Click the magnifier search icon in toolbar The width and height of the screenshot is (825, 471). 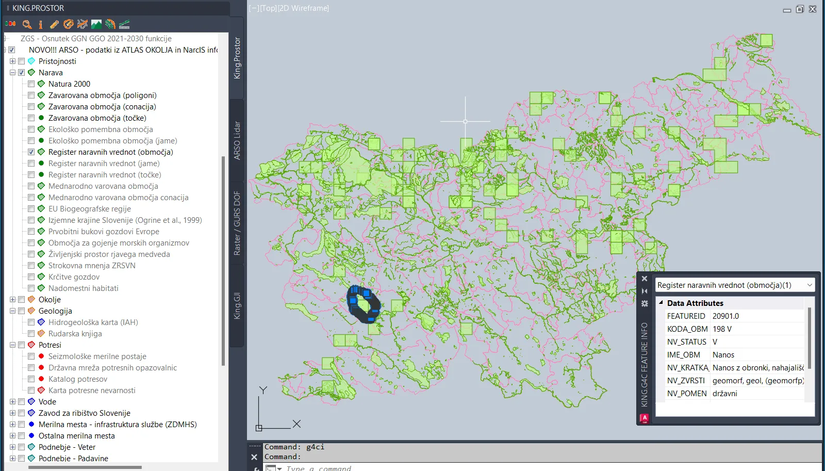coord(27,24)
